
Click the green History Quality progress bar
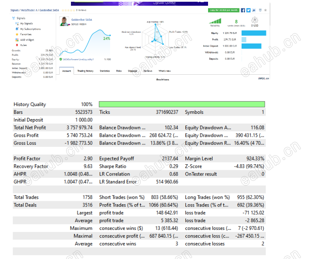[x=182, y=104]
